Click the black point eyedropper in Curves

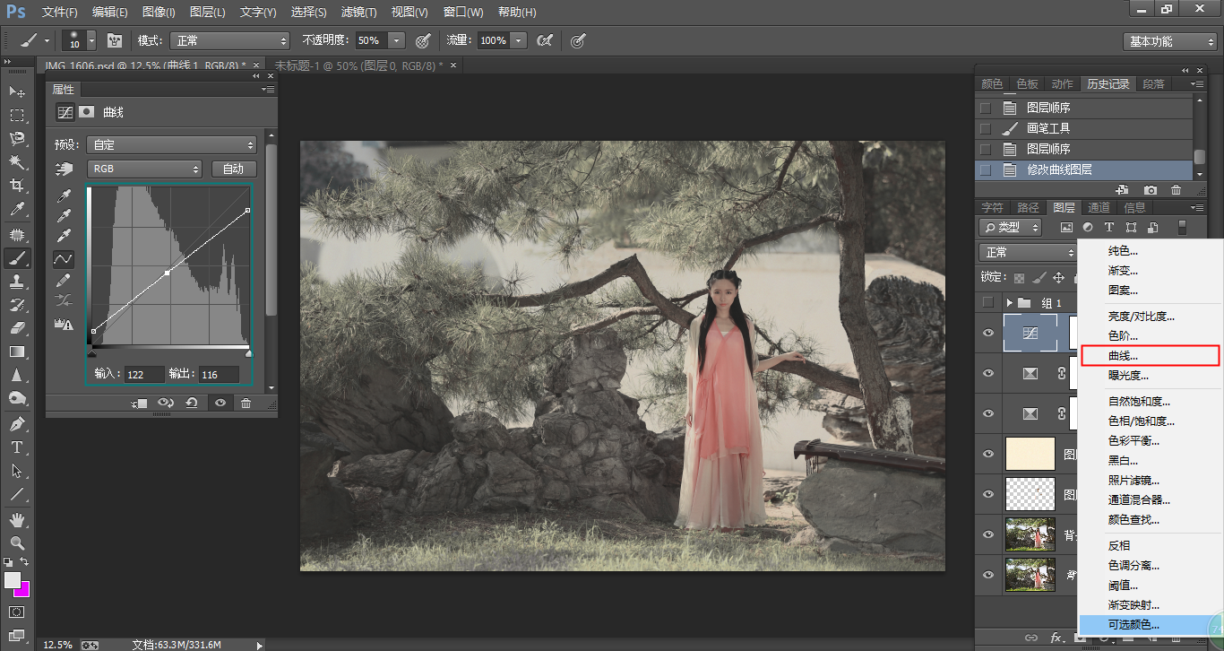click(x=64, y=196)
